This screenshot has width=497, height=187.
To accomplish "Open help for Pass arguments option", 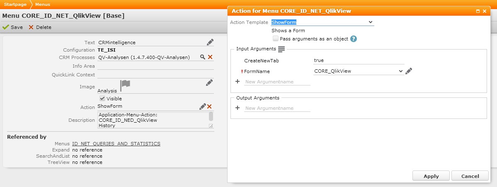I will pyautogui.click(x=354, y=39).
